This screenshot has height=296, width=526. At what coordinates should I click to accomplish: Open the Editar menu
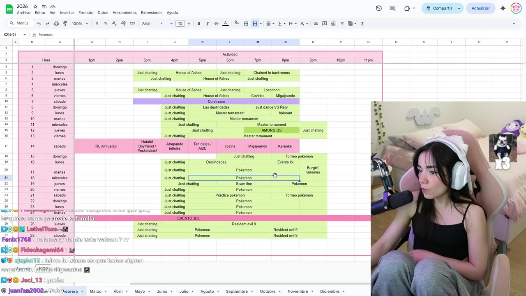(x=40, y=13)
